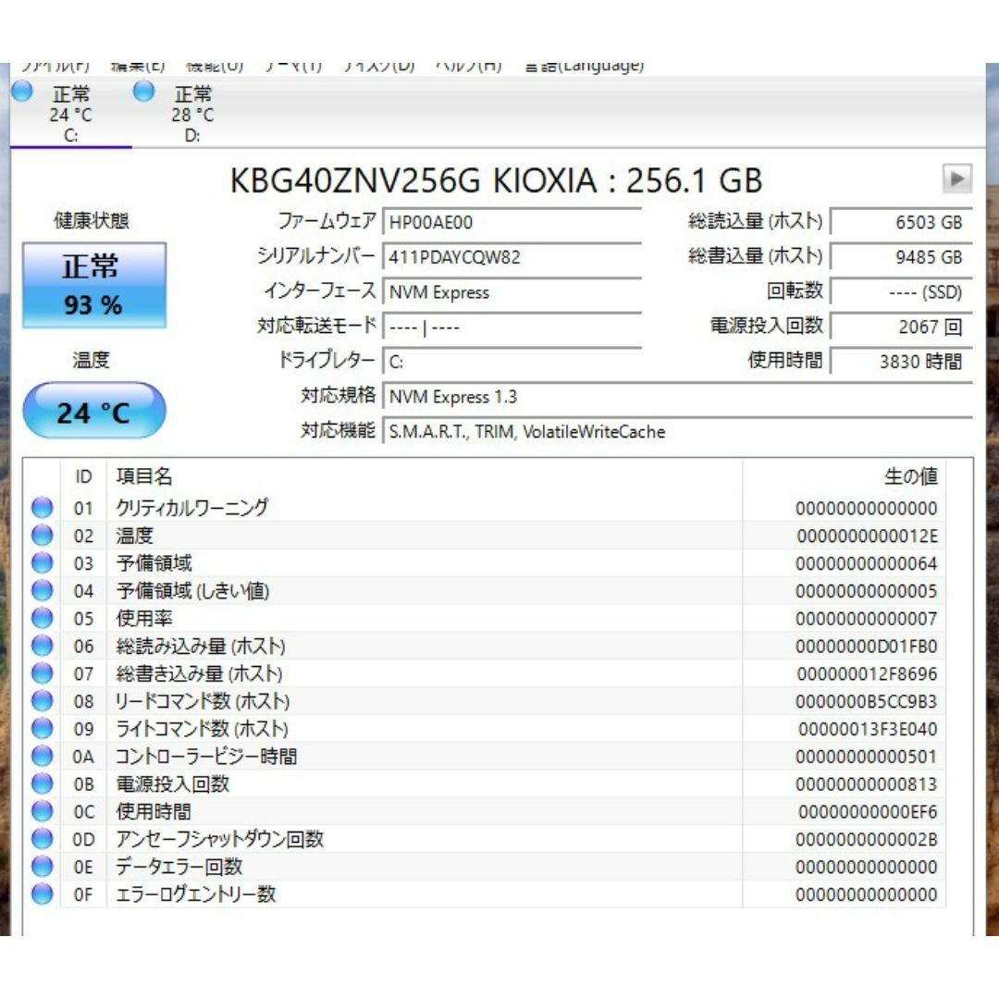
Task: Select the raw value 0000000000064
Action: pyautogui.click(x=867, y=564)
